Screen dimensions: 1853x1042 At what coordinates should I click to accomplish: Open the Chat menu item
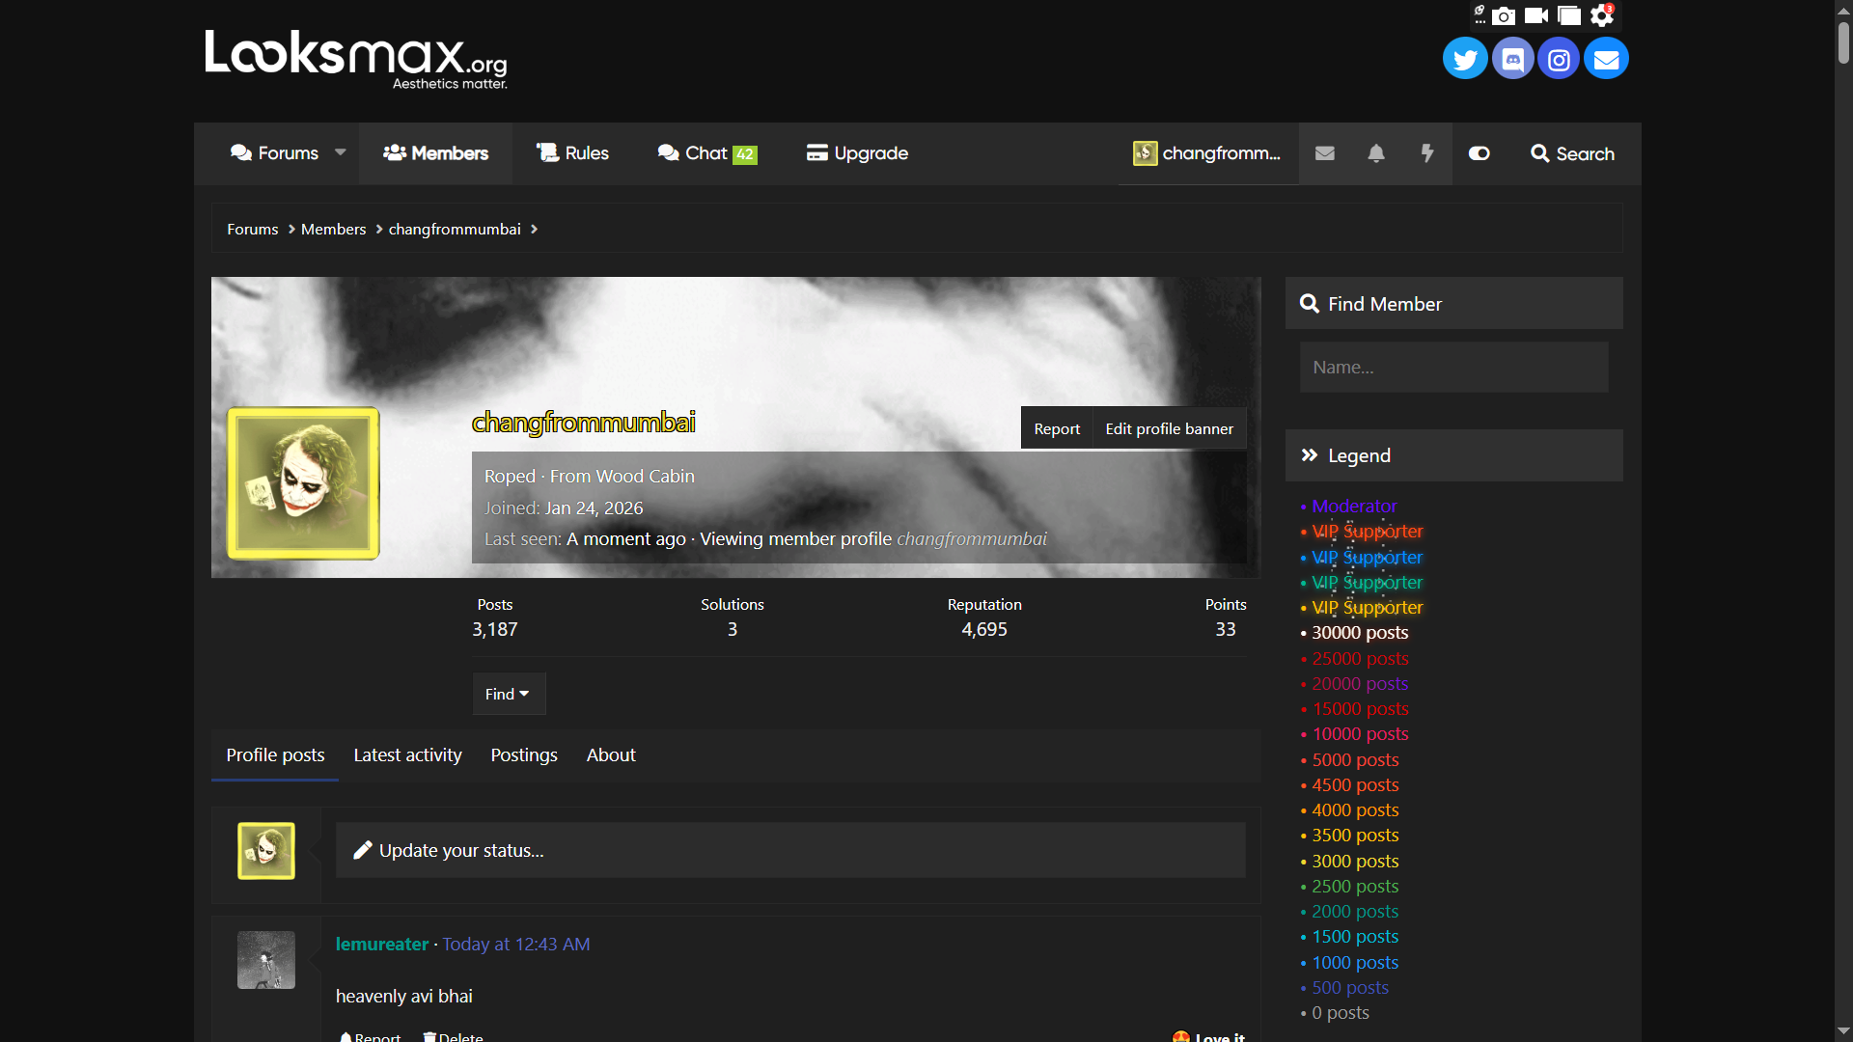[705, 153]
